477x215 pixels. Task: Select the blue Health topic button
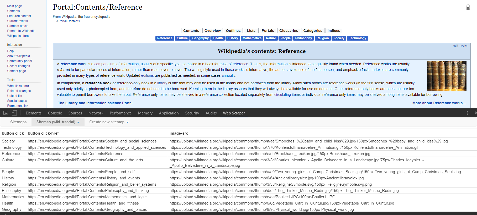pos(218,38)
